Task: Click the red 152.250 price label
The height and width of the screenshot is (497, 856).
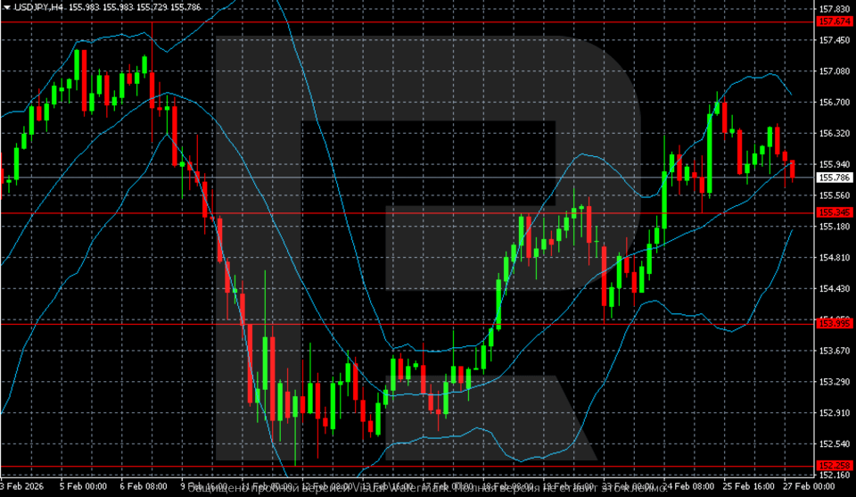Action: tap(835, 465)
